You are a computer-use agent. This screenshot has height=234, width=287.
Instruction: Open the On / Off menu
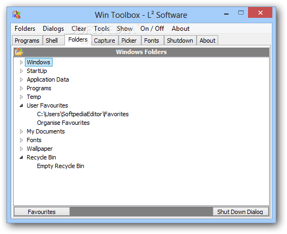(152, 29)
